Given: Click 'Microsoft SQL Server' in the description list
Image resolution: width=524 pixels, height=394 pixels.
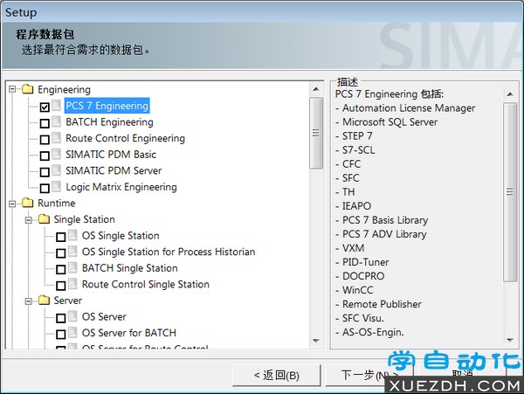Looking at the screenshot, I should (390, 122).
